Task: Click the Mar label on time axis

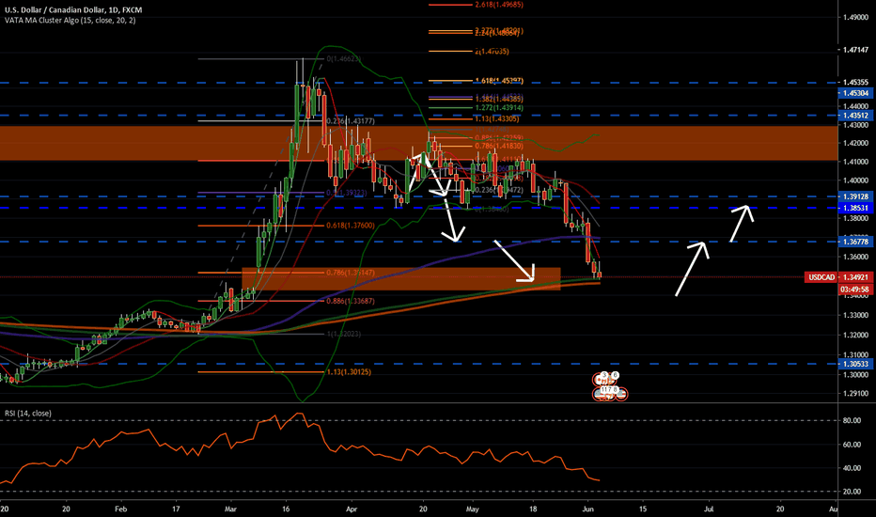Action: click(x=230, y=509)
